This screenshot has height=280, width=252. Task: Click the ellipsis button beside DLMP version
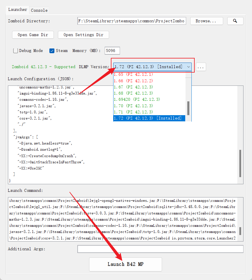(x=201, y=67)
